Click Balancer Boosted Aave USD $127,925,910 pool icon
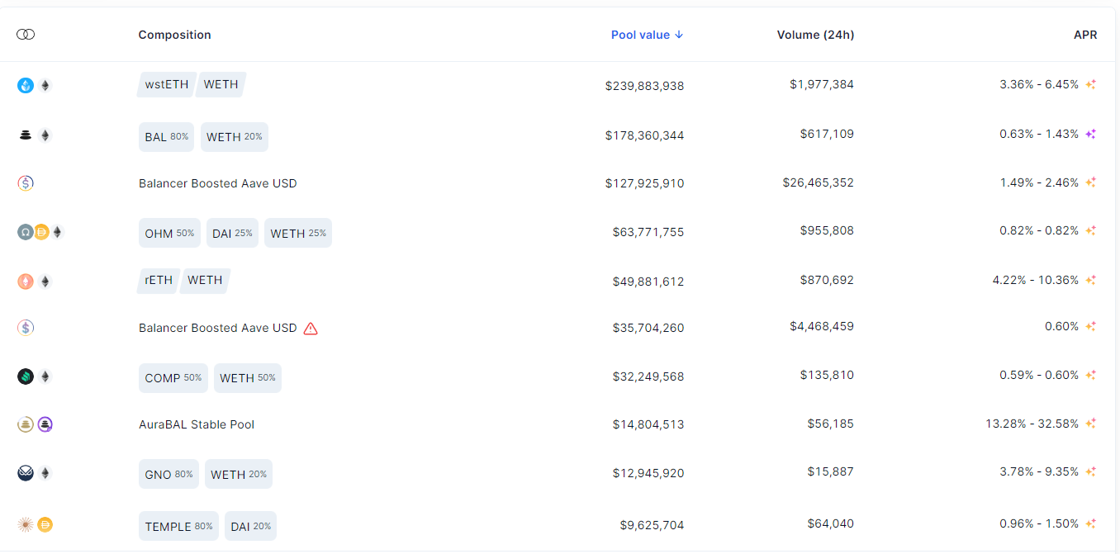Image resolution: width=1120 pixels, height=554 pixels. click(x=26, y=183)
